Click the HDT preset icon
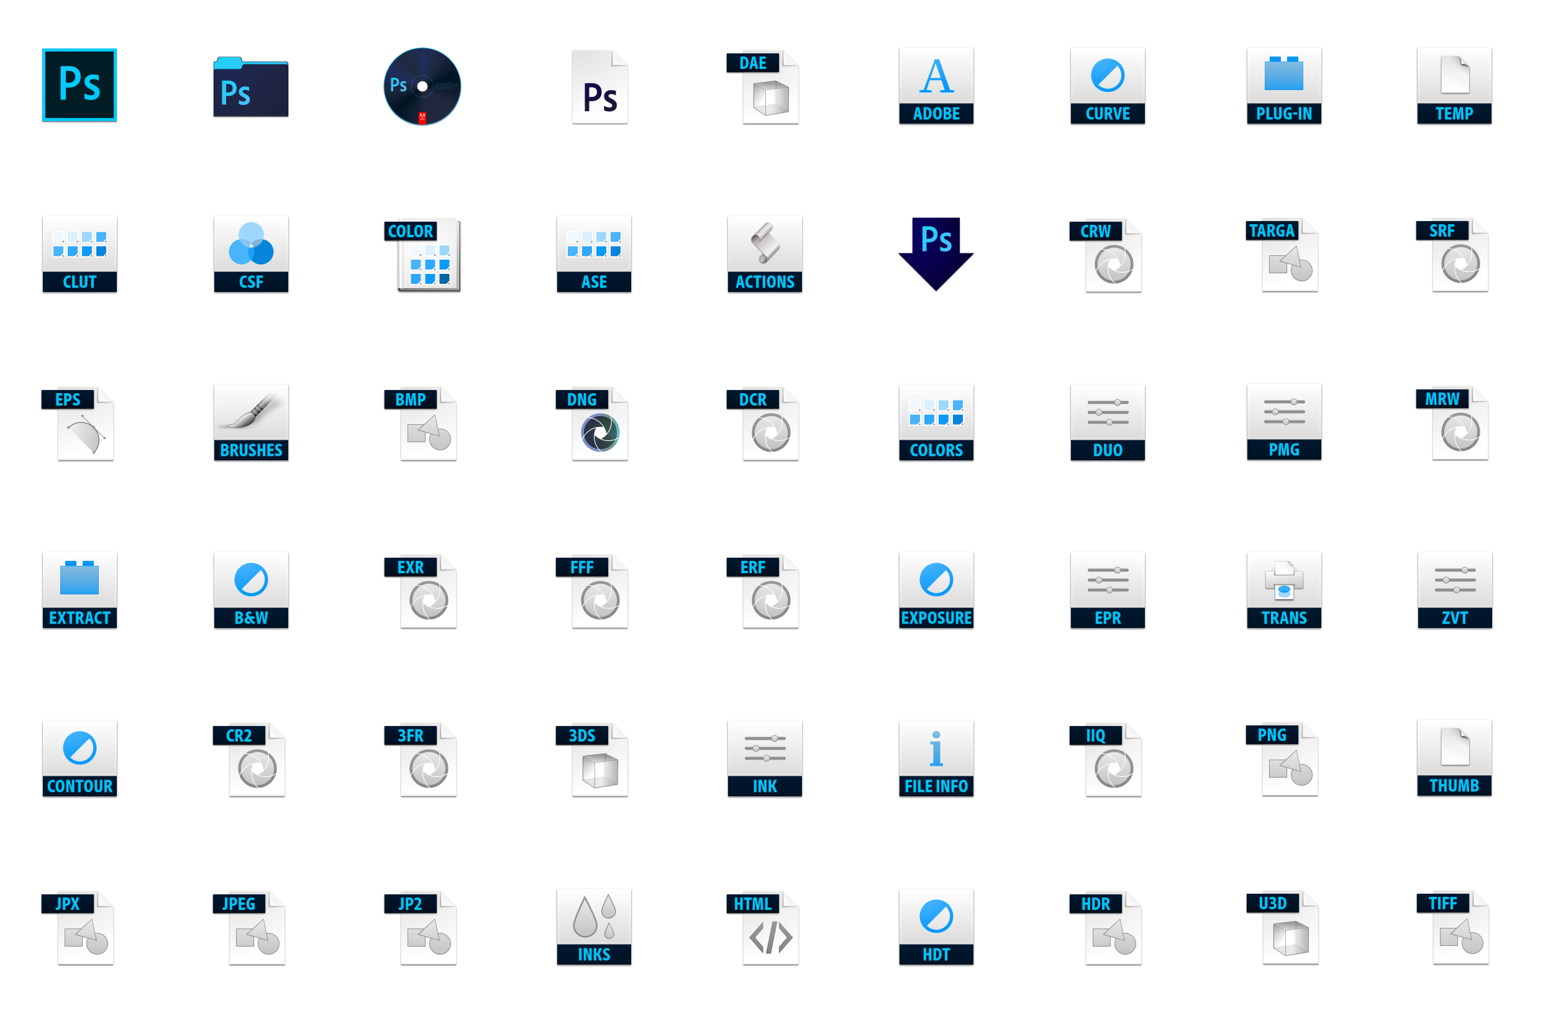The height and width of the screenshot is (1013, 1553). pos(936,926)
